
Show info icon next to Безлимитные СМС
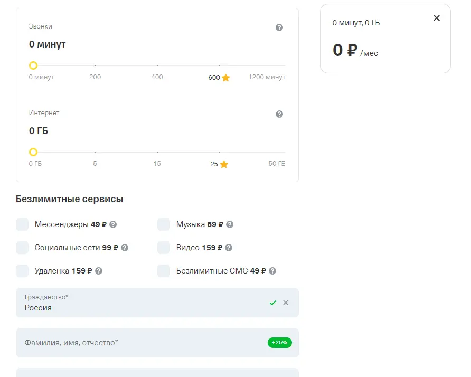point(272,271)
